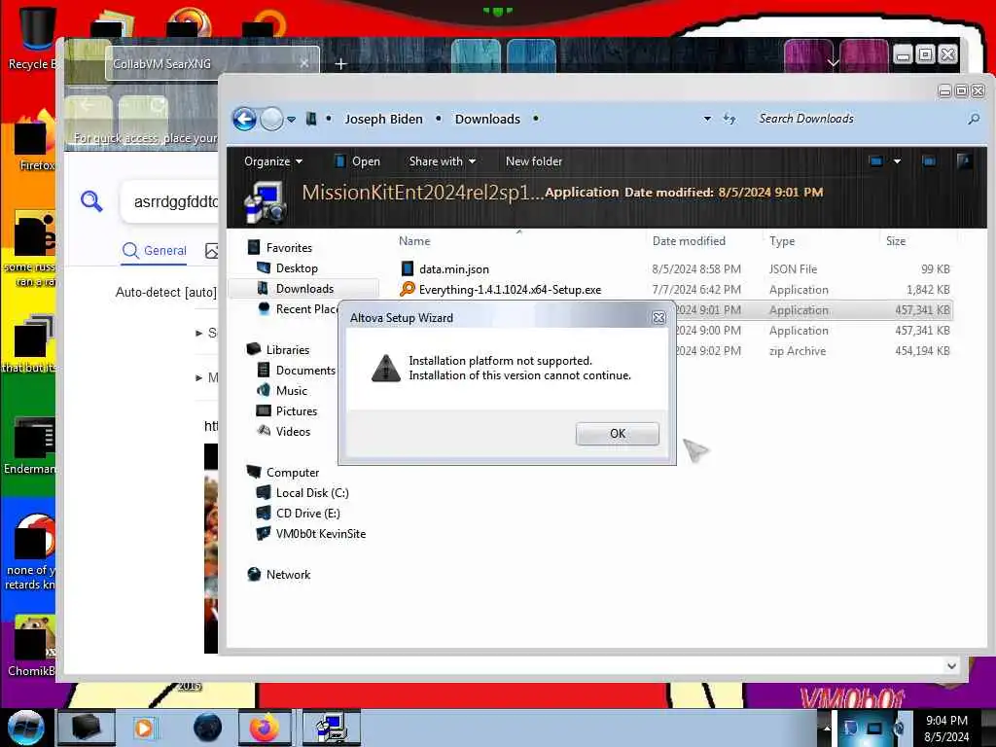Open Documents library

(304, 371)
